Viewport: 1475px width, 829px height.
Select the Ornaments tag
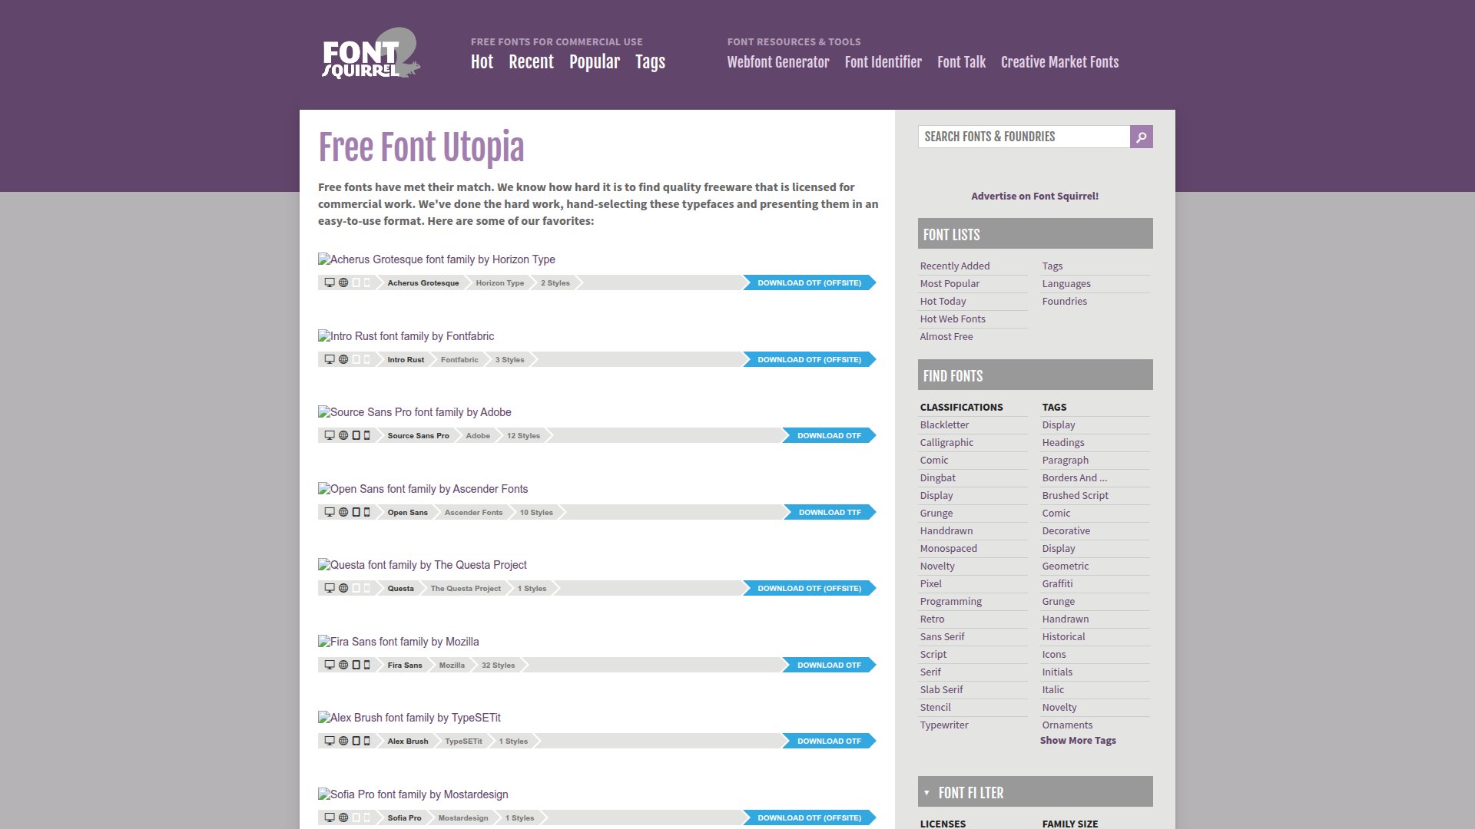coord(1067,725)
